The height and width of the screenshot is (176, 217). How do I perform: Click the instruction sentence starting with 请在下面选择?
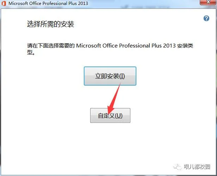pyautogui.click(x=110, y=49)
